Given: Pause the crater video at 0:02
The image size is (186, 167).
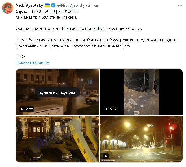Looking at the screenshot, I should (105, 109).
